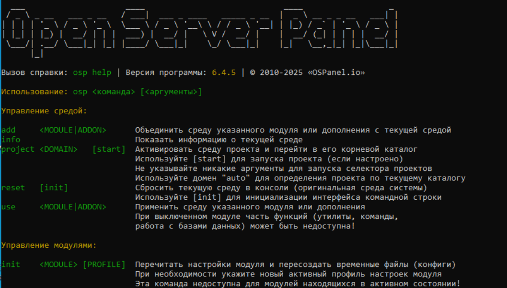Viewport: 507px width, 288px height.
Task: Click <MODULE|ADDON> argument beside the use command
Action: click(x=73, y=207)
